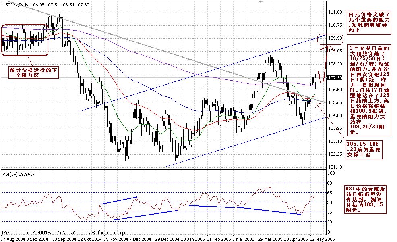This screenshot has height=242, width=397.
Task: Select the 110.75 price axis label
Action: [x=335, y=25]
